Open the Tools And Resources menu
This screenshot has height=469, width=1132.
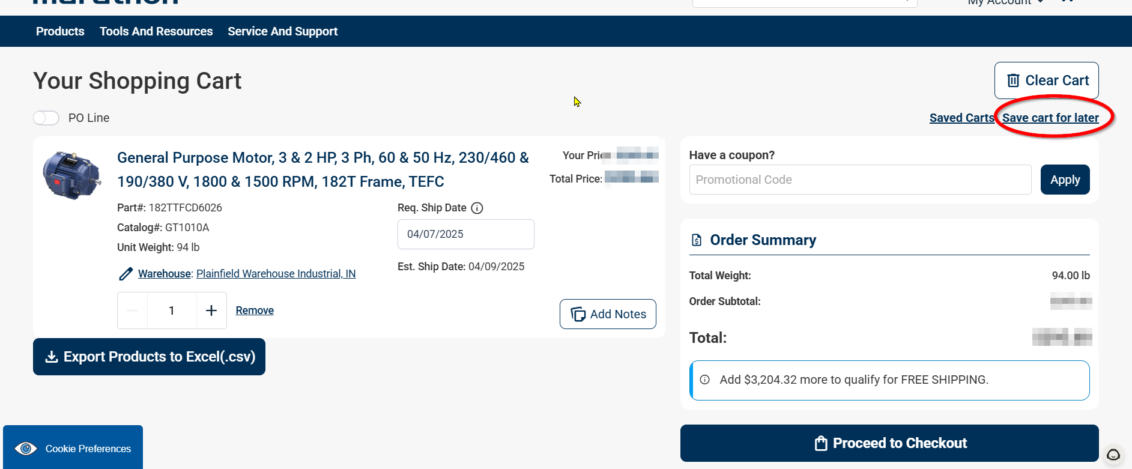point(156,31)
